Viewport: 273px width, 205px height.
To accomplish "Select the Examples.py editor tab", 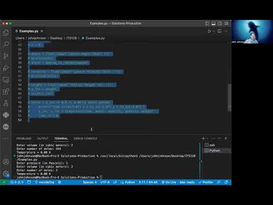I will point(28,31).
